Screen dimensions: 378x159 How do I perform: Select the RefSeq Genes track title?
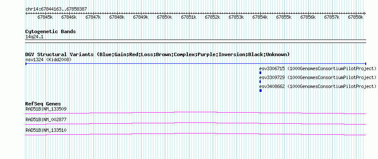pos(43,104)
